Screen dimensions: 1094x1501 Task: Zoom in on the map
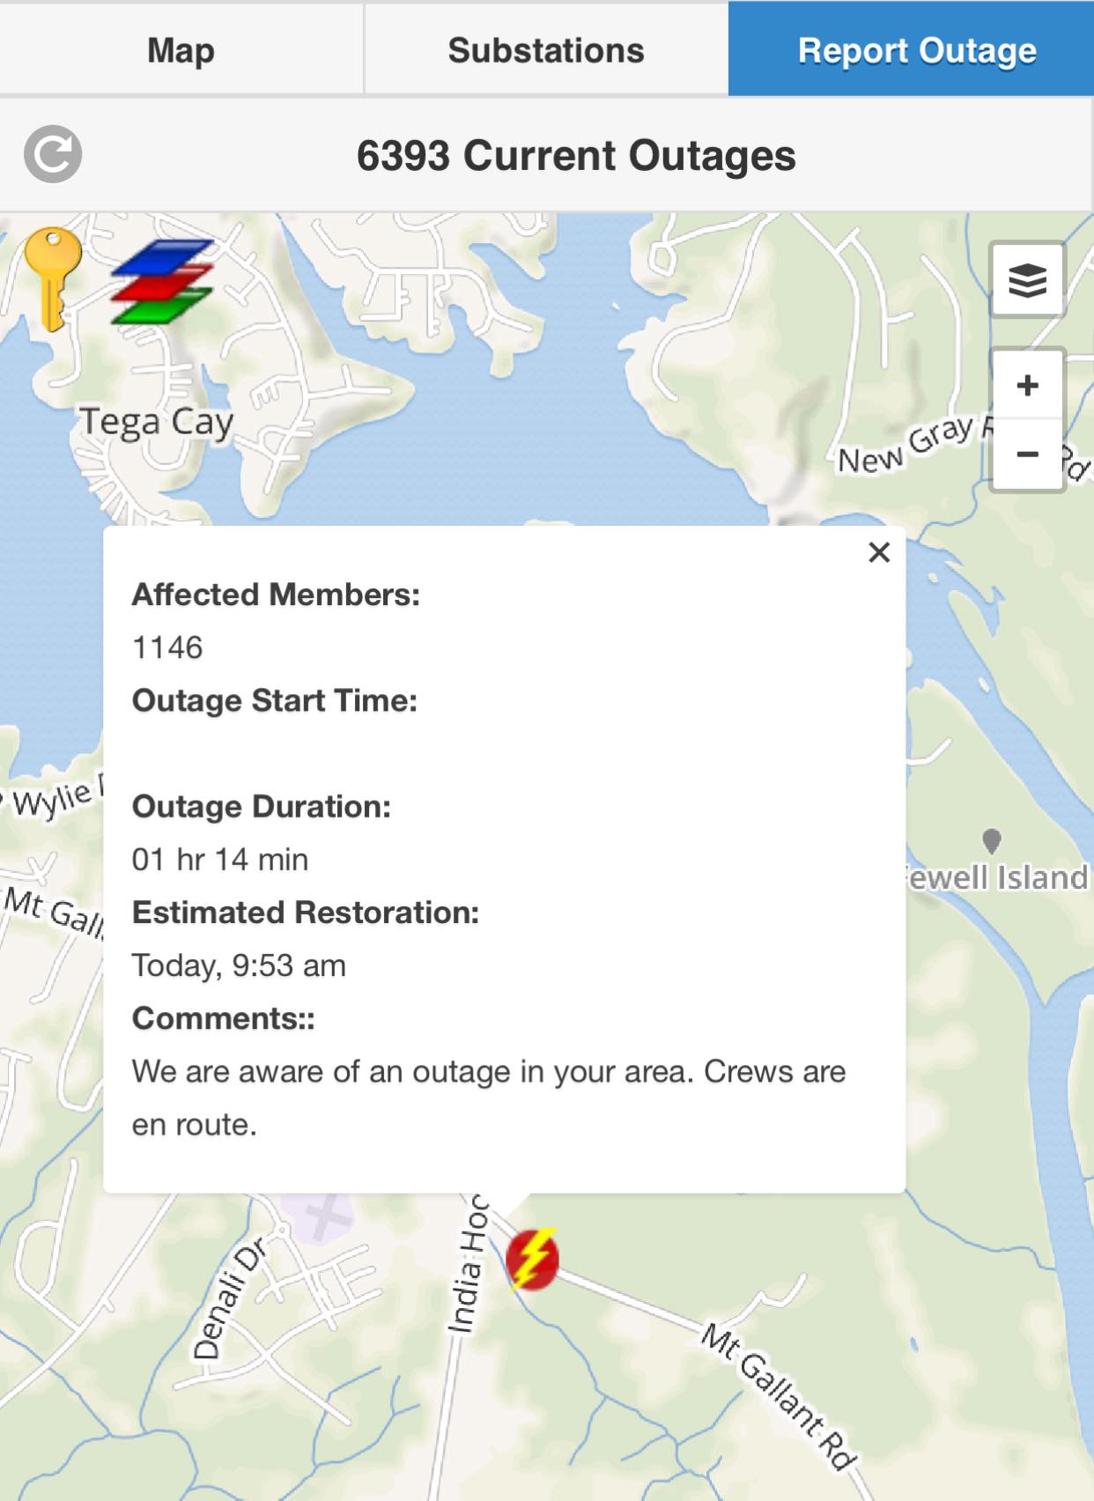[x=1027, y=386]
